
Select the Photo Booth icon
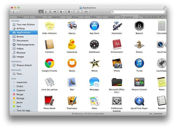(x=49, y=101)
